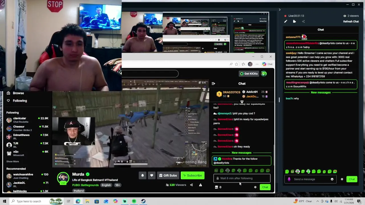
Task: Open browser Settings and more menu
Action: point(257,64)
